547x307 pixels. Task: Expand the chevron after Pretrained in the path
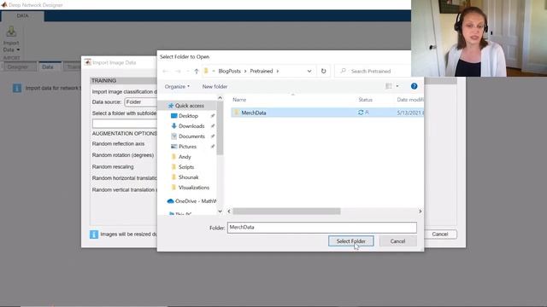click(278, 72)
